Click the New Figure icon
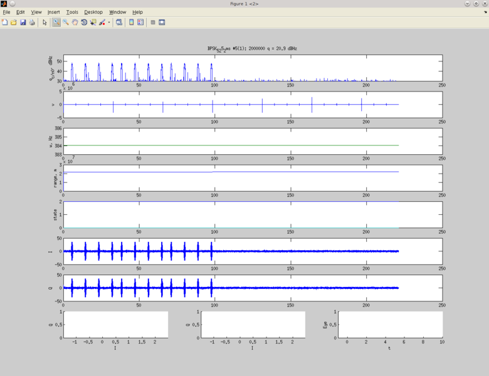 point(5,23)
